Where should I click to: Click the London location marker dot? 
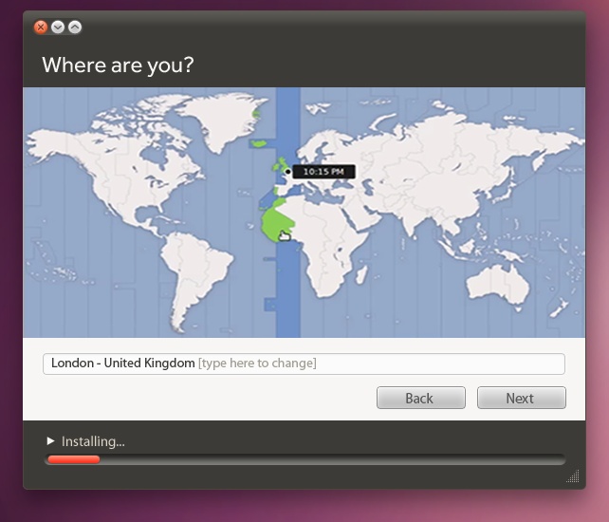click(288, 172)
